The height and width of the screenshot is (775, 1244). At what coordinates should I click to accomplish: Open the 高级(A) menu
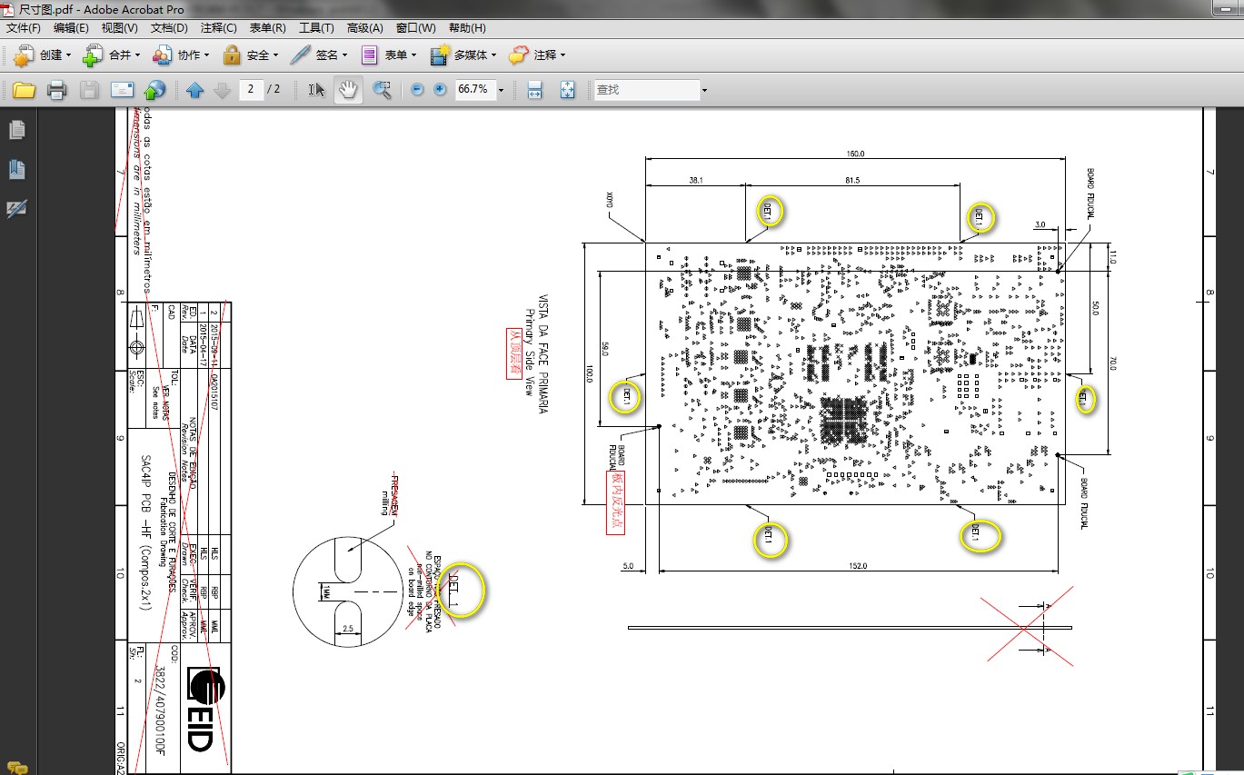[365, 28]
